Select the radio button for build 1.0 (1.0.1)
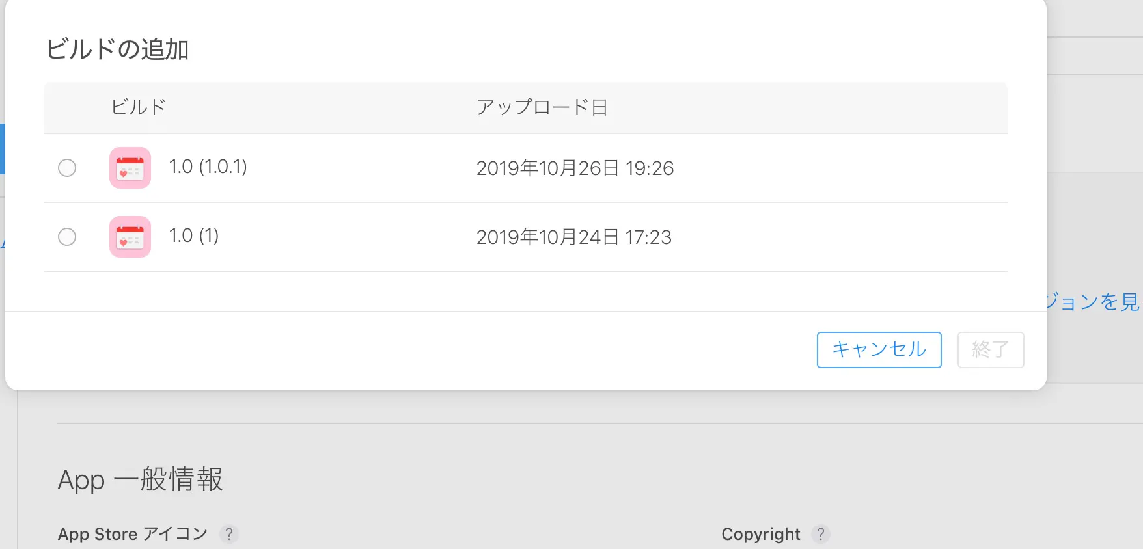The width and height of the screenshot is (1143, 549). [x=67, y=168]
